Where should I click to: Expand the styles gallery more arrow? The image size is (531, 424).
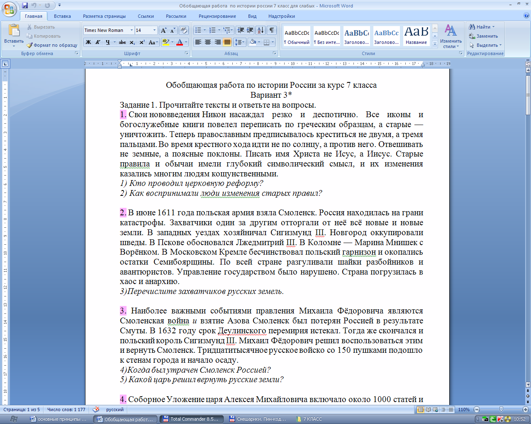click(435, 43)
